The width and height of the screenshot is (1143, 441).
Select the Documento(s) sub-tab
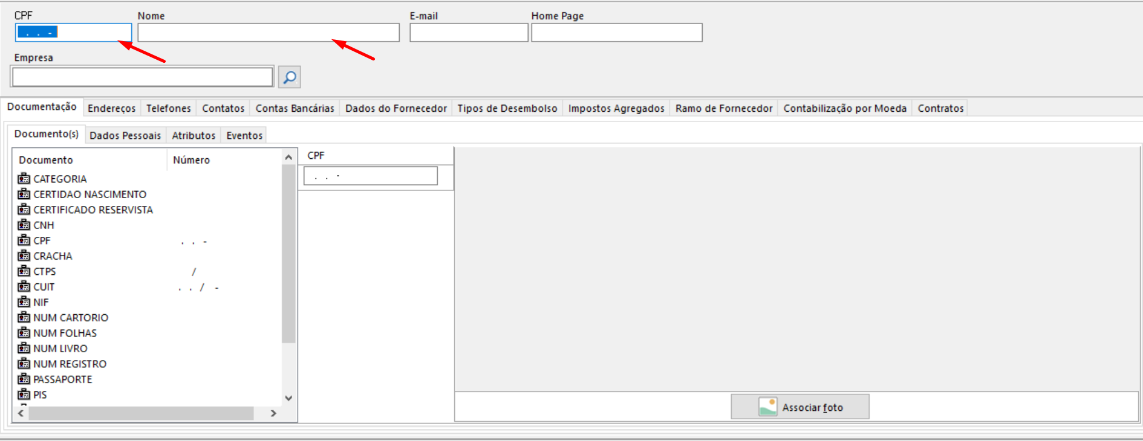47,134
